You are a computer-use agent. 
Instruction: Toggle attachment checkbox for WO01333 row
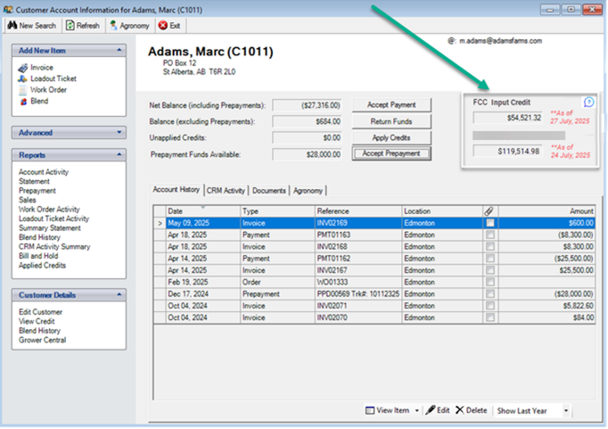[490, 282]
